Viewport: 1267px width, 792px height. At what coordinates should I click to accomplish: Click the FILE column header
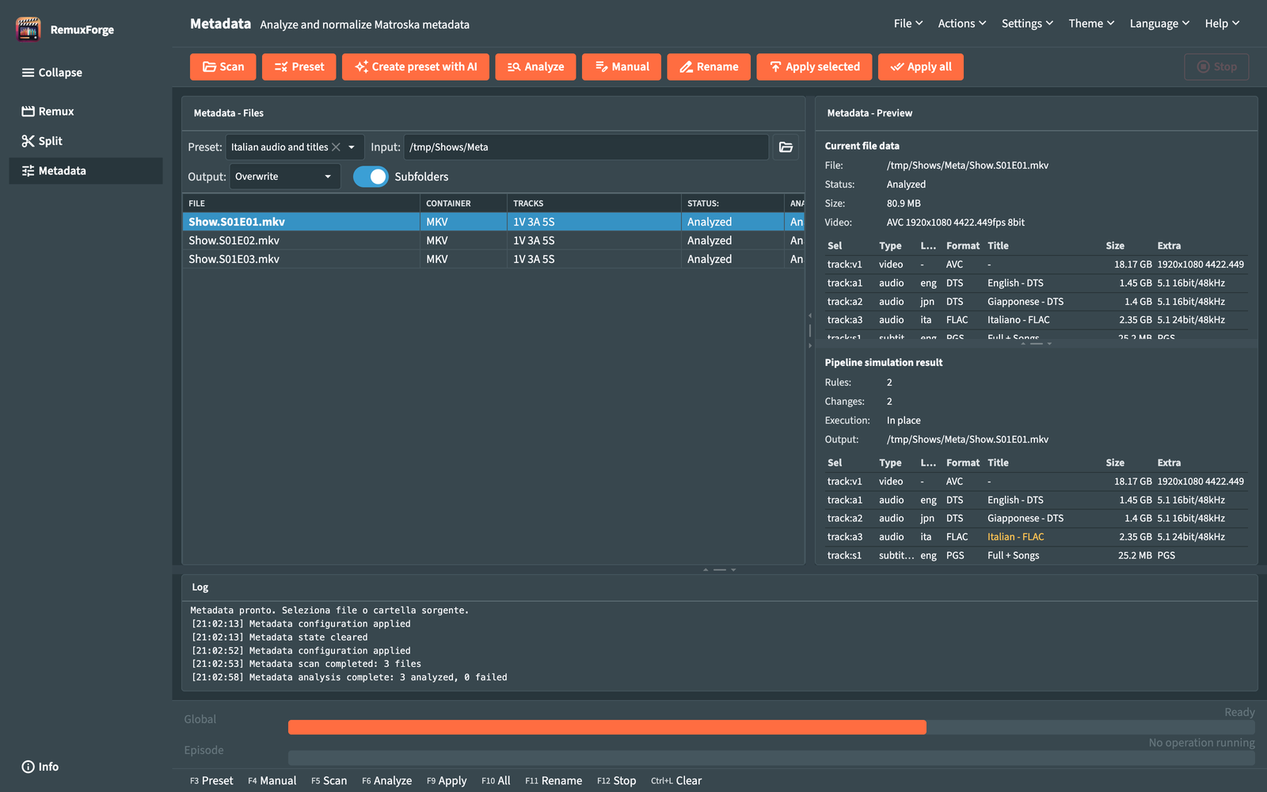301,204
